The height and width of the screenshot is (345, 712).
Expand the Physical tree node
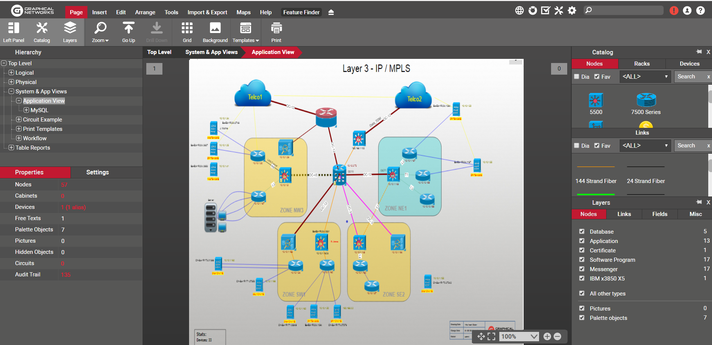tap(11, 82)
